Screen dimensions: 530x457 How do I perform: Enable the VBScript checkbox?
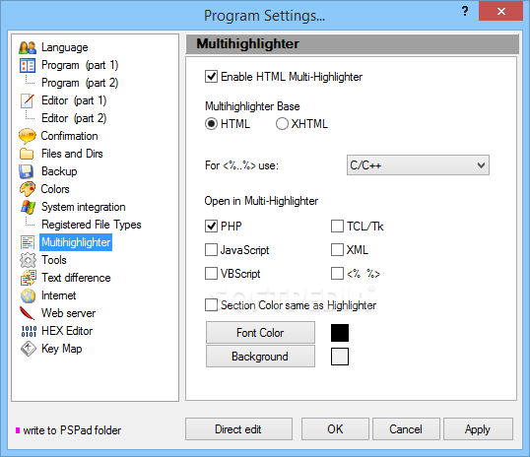pos(211,274)
